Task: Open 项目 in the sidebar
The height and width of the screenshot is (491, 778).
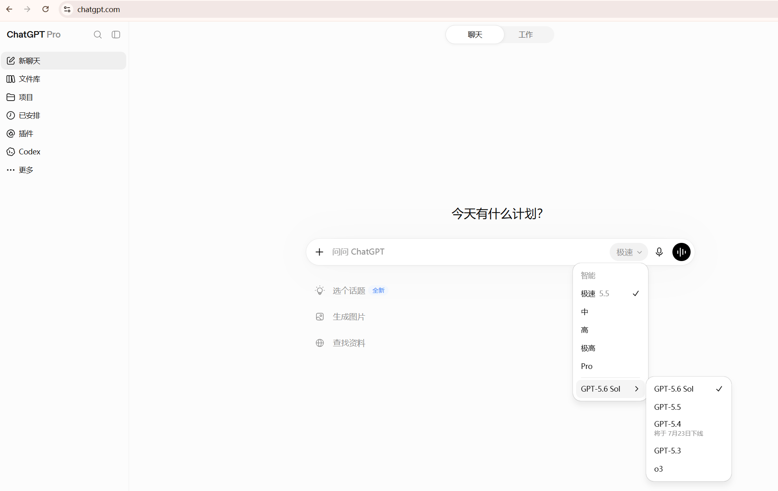Action: pos(64,97)
